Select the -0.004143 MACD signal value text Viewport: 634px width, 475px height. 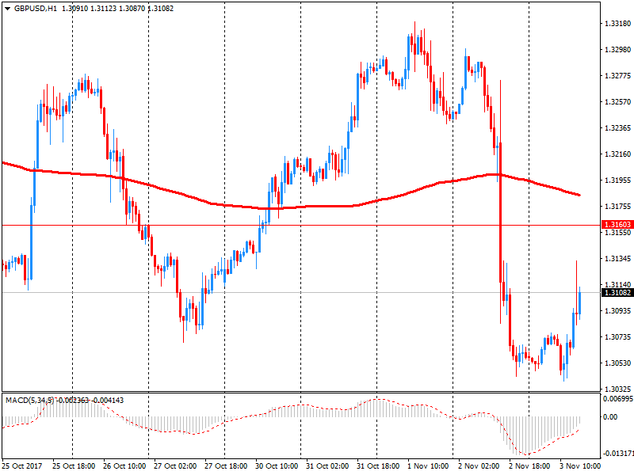107,401
